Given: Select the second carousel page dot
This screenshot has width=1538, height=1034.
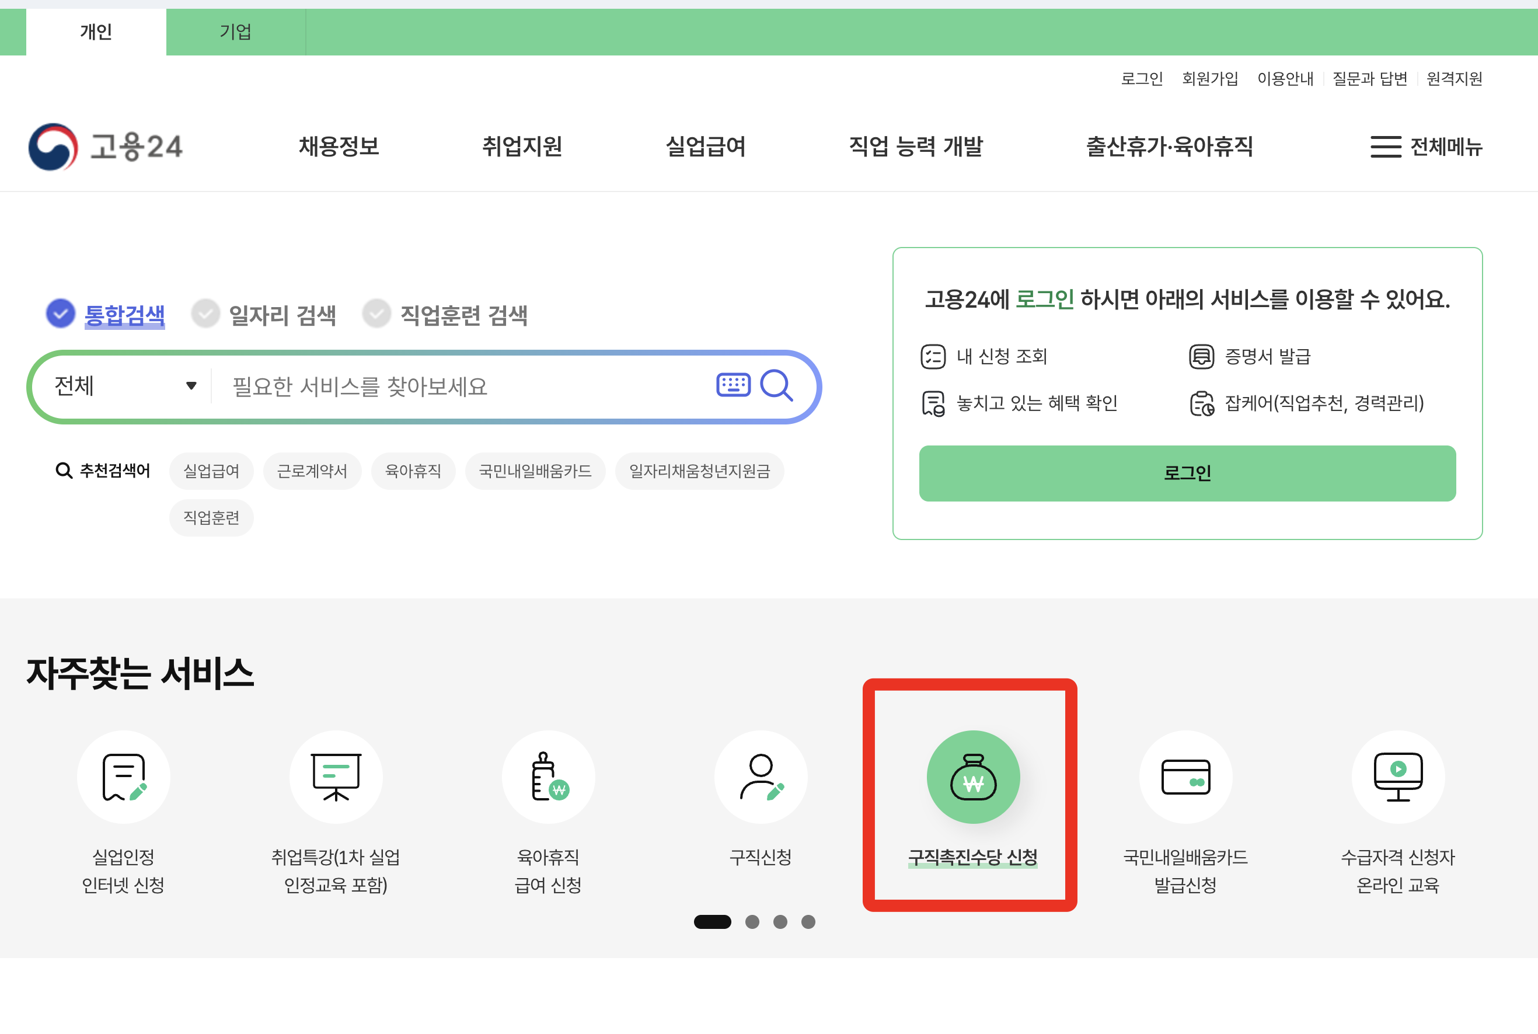Looking at the screenshot, I should click(x=753, y=922).
